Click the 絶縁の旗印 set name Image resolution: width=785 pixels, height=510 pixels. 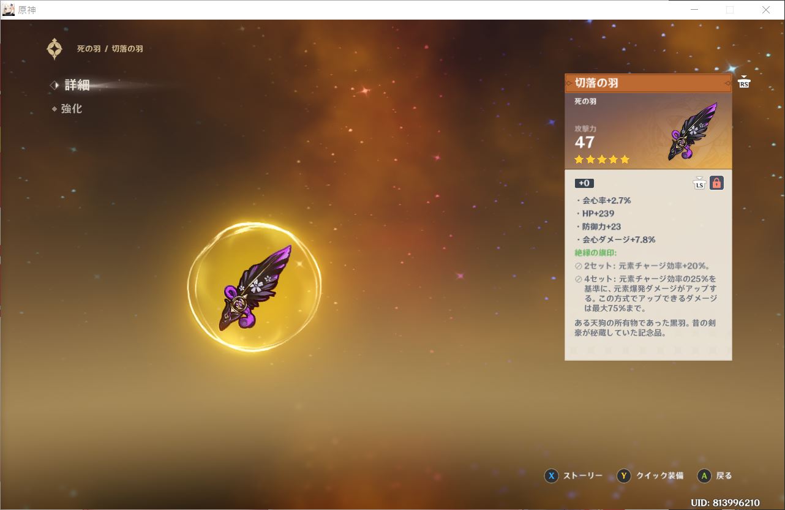coord(596,253)
